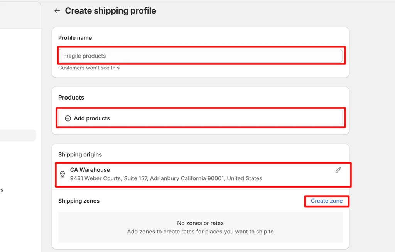Edit the CA Warehouse origin with the pencil icon

click(x=338, y=170)
